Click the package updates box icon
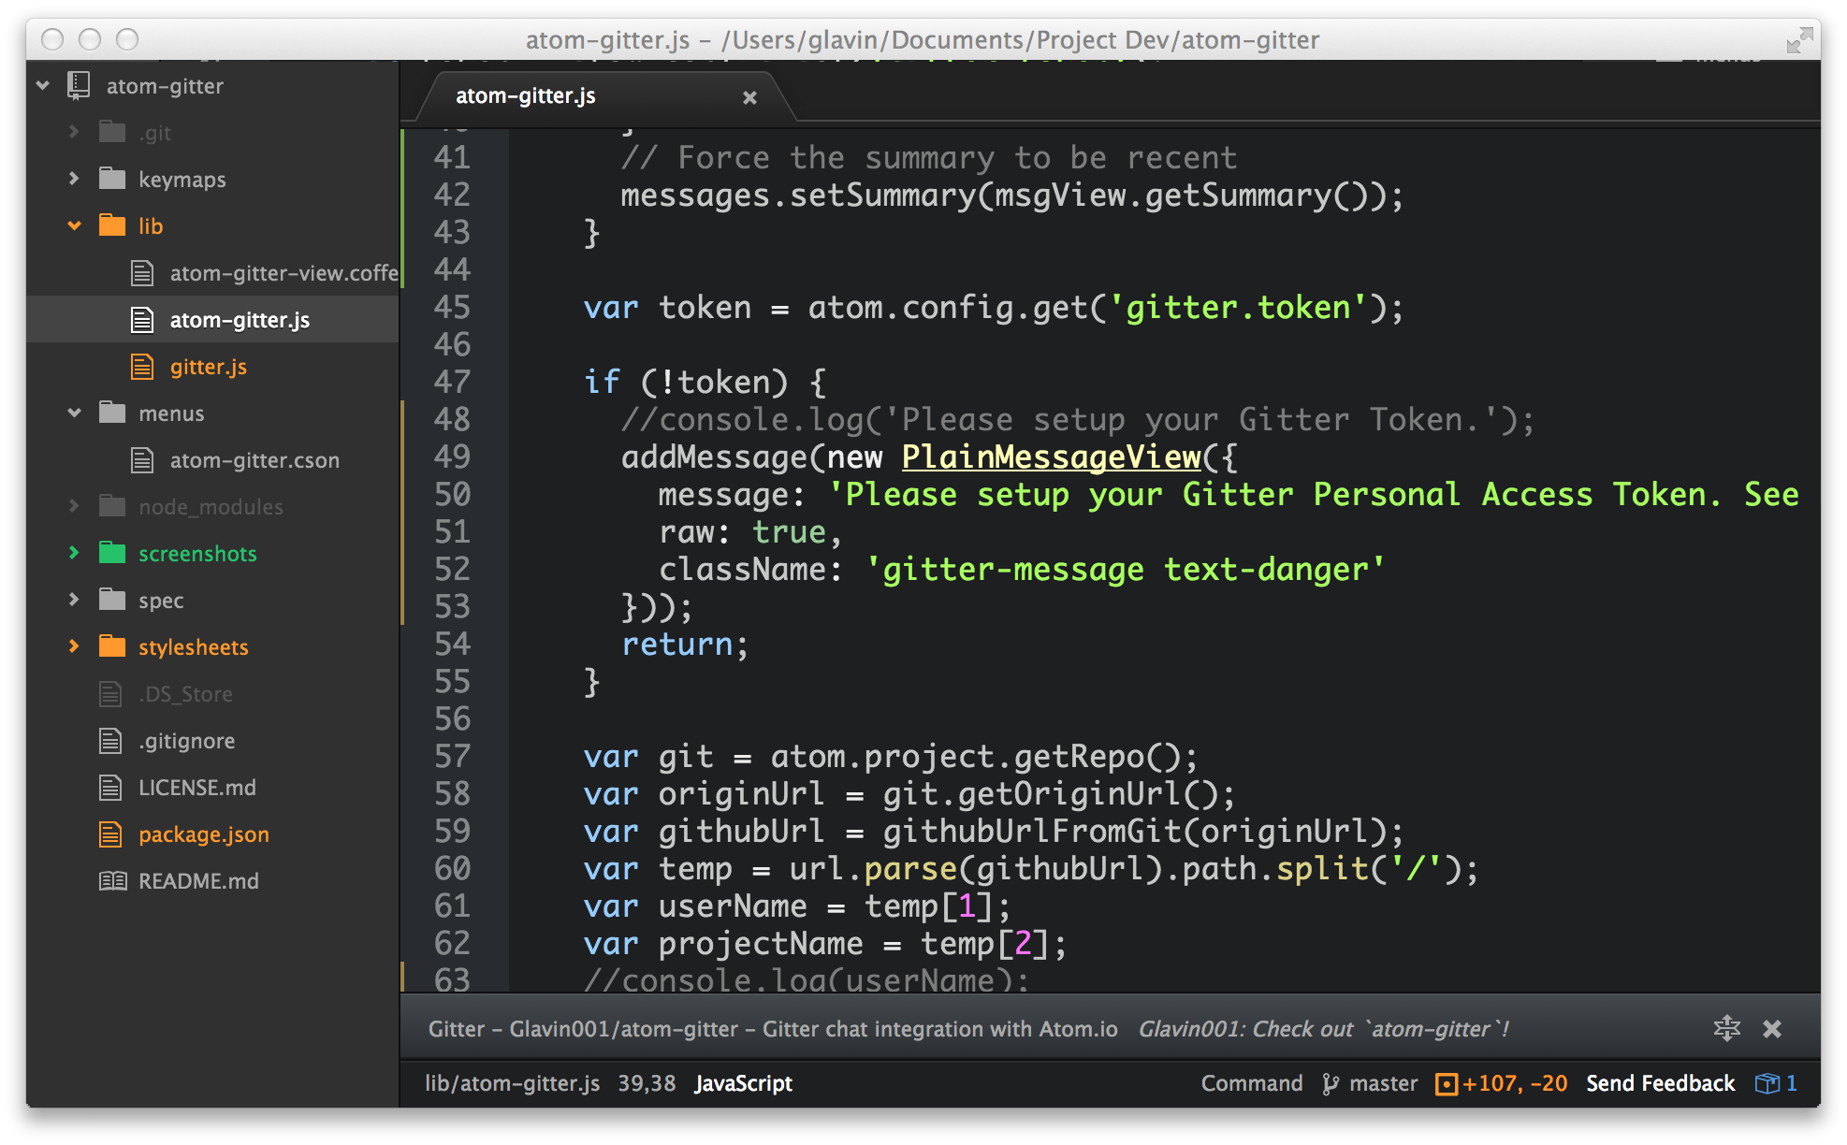 tap(1767, 1083)
